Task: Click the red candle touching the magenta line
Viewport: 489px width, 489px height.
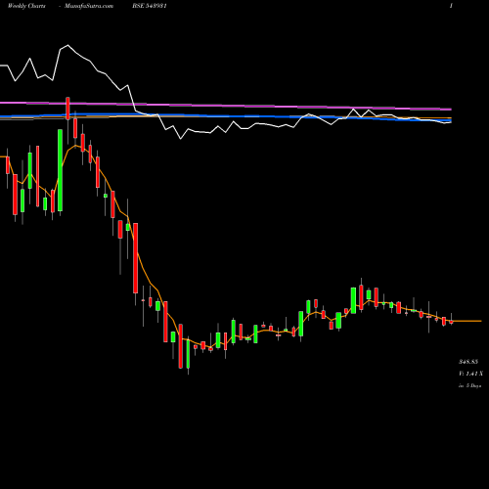Action: click(67, 109)
